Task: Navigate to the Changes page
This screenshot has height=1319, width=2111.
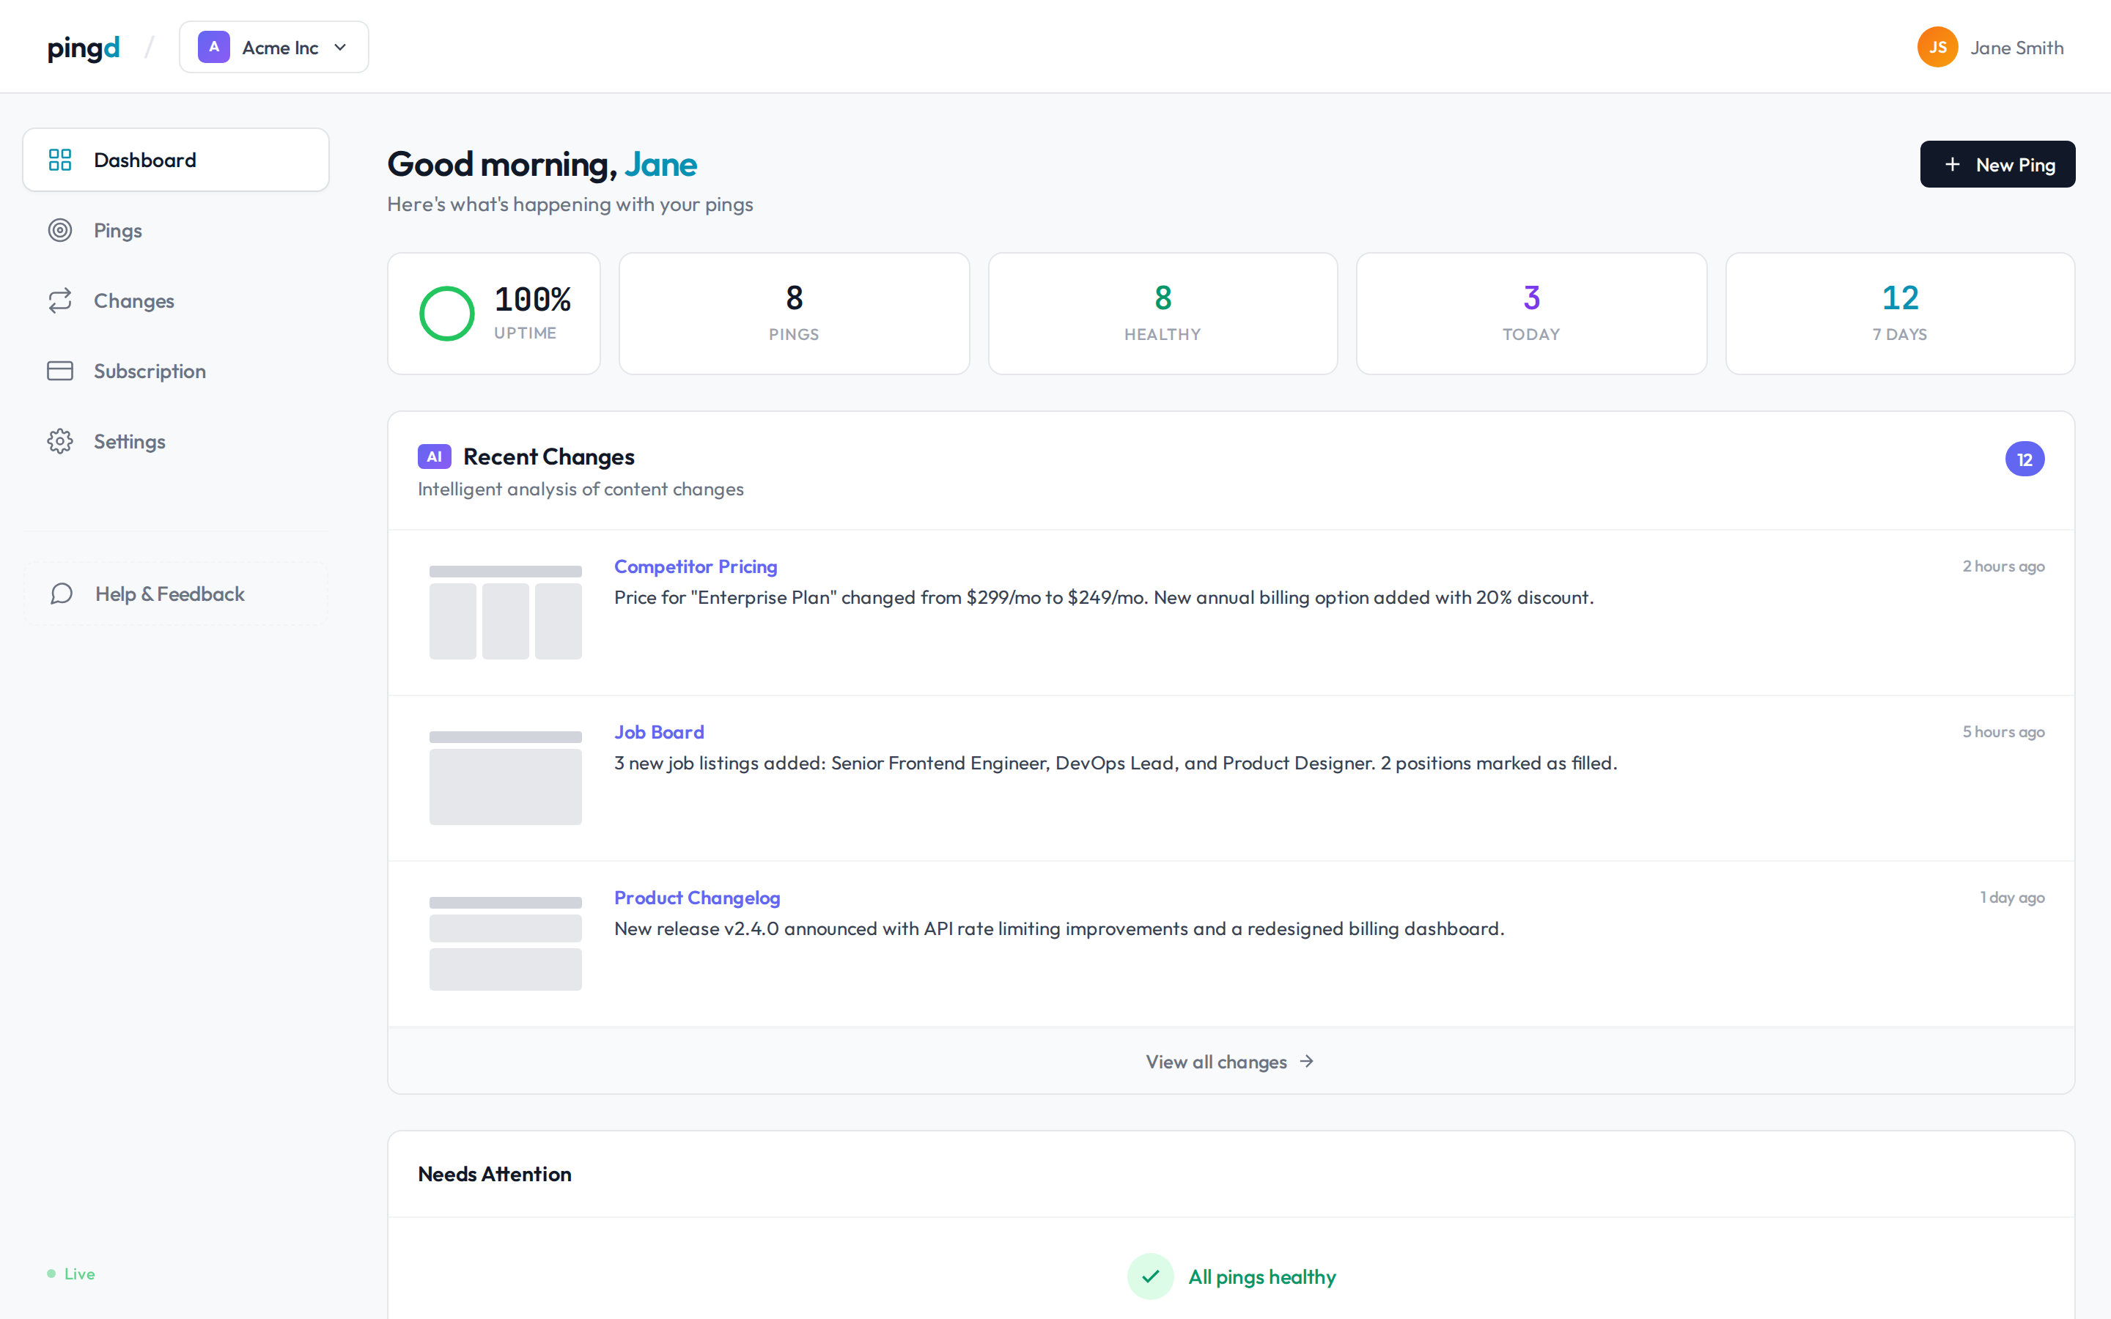Action: click(133, 300)
